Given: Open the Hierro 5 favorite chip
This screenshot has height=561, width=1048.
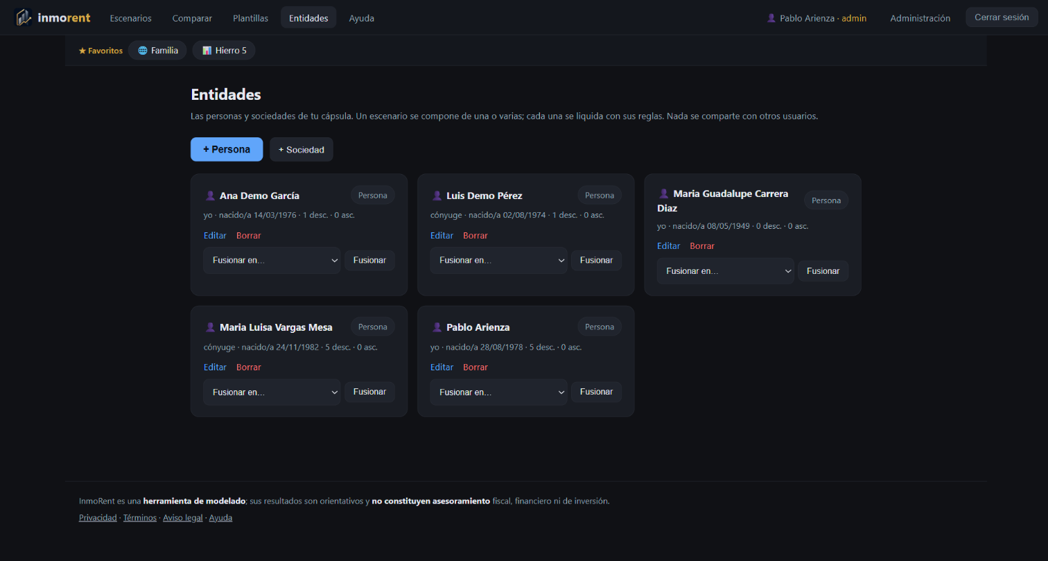Looking at the screenshot, I should tap(224, 51).
